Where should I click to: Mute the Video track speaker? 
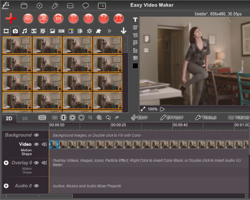44,144
